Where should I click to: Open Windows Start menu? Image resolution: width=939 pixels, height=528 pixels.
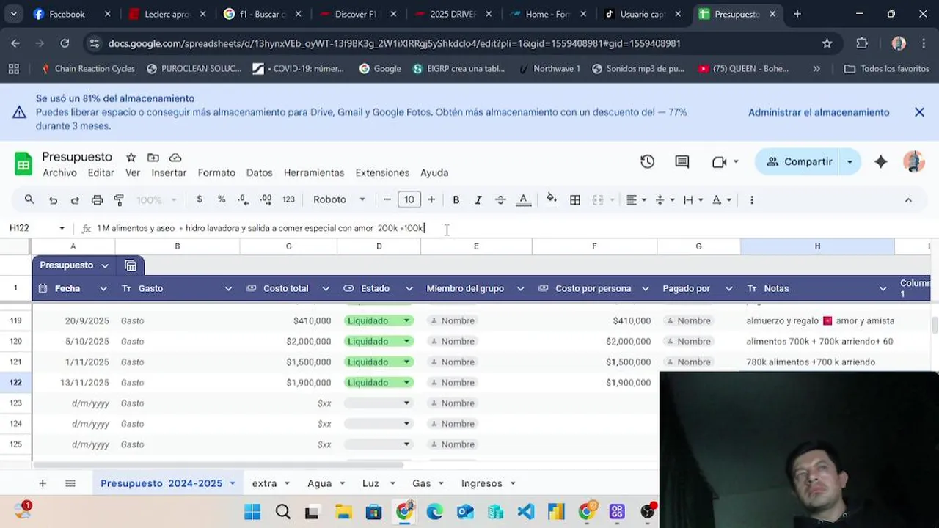[252, 512]
